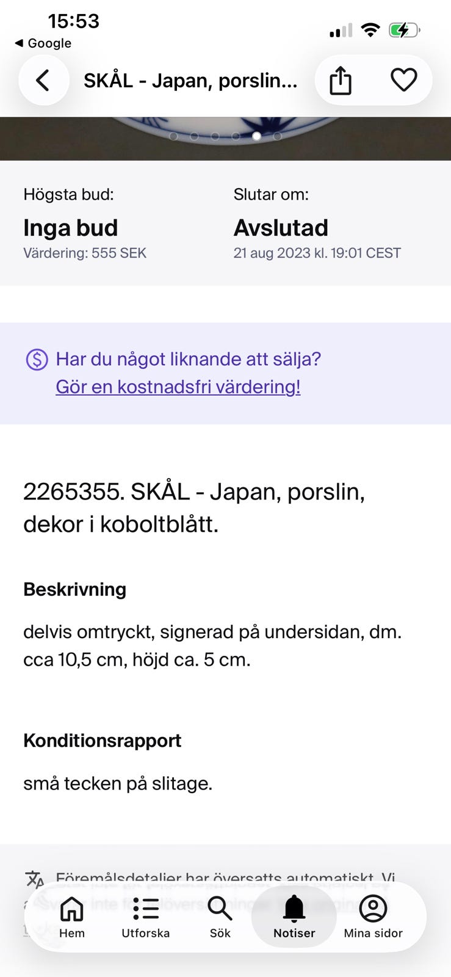Screen dimensions: 451x977
Task: Favorite this item with the heart icon
Action: click(403, 80)
